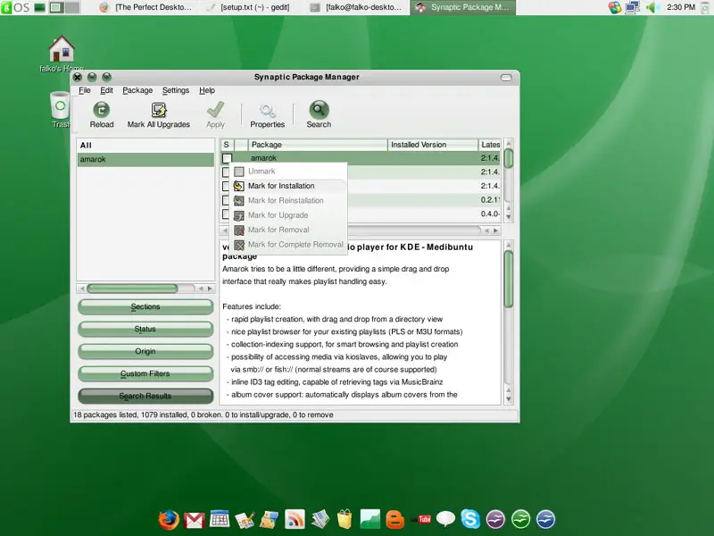Select amarok in the left filter list
714x536 pixels.
click(145, 160)
